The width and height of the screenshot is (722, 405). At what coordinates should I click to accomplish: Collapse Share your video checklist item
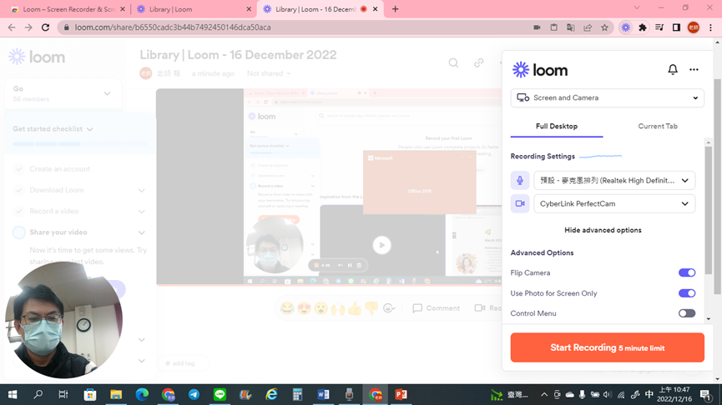pos(141,232)
